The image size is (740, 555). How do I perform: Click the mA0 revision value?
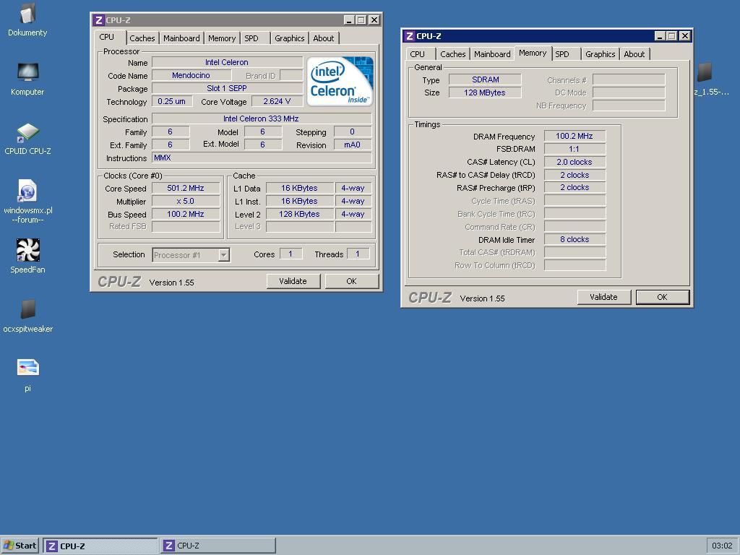click(352, 145)
